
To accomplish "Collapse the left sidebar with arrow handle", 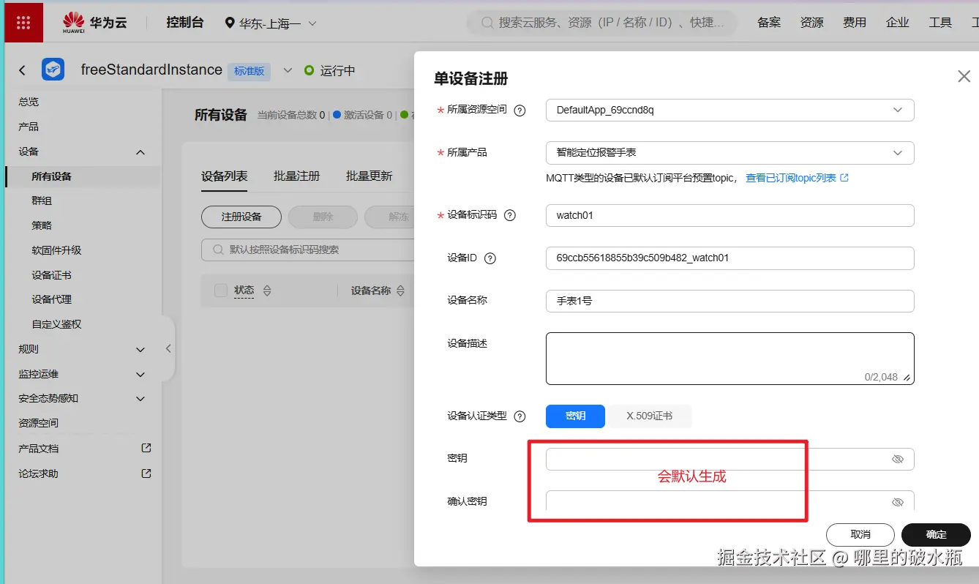I will (168, 348).
